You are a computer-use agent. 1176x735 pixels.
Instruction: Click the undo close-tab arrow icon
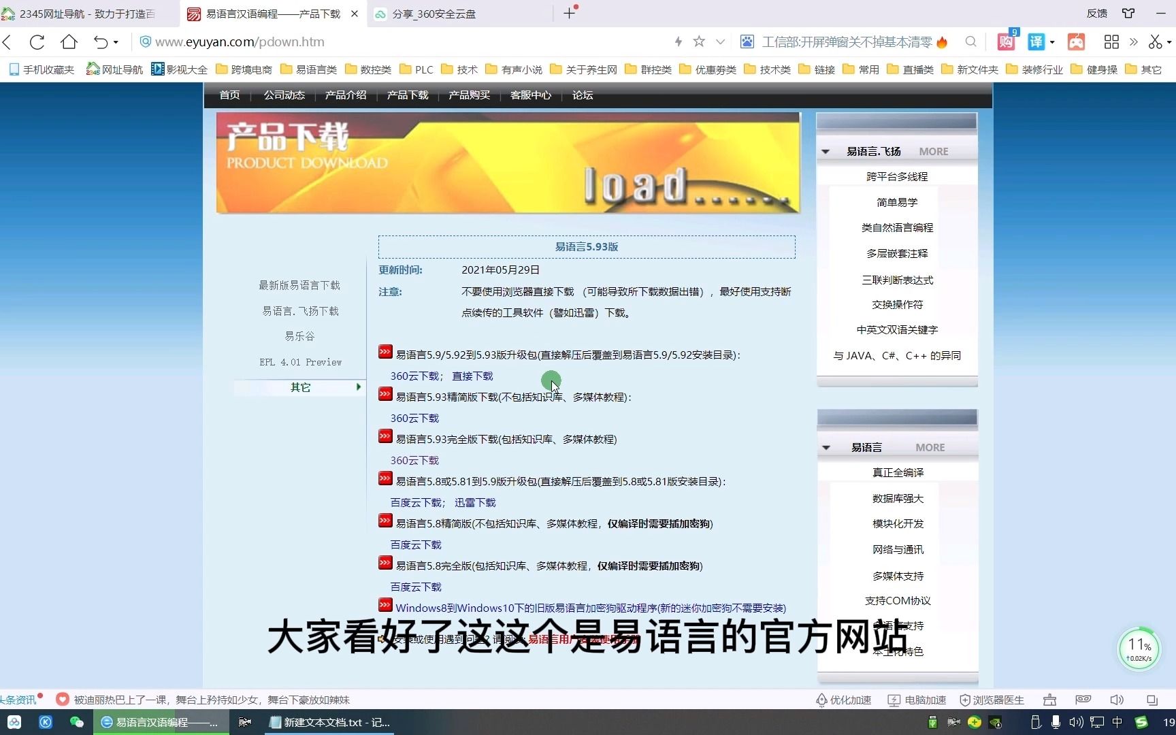coord(100,42)
